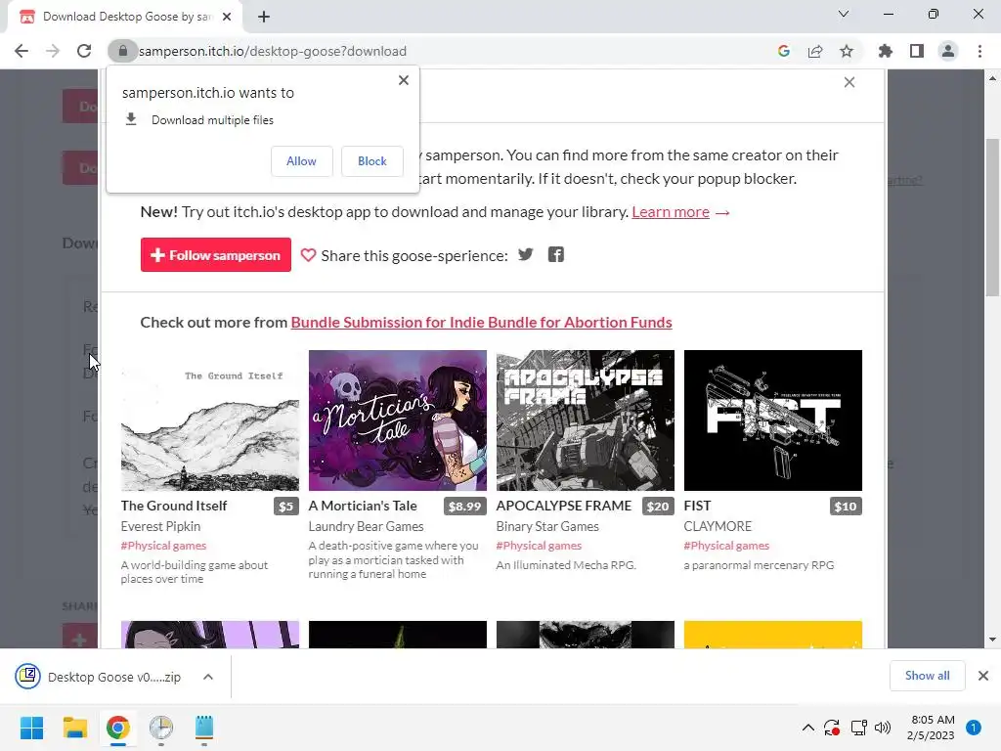Click the Google icon in address bar
This screenshot has width=1001, height=751.
click(783, 51)
